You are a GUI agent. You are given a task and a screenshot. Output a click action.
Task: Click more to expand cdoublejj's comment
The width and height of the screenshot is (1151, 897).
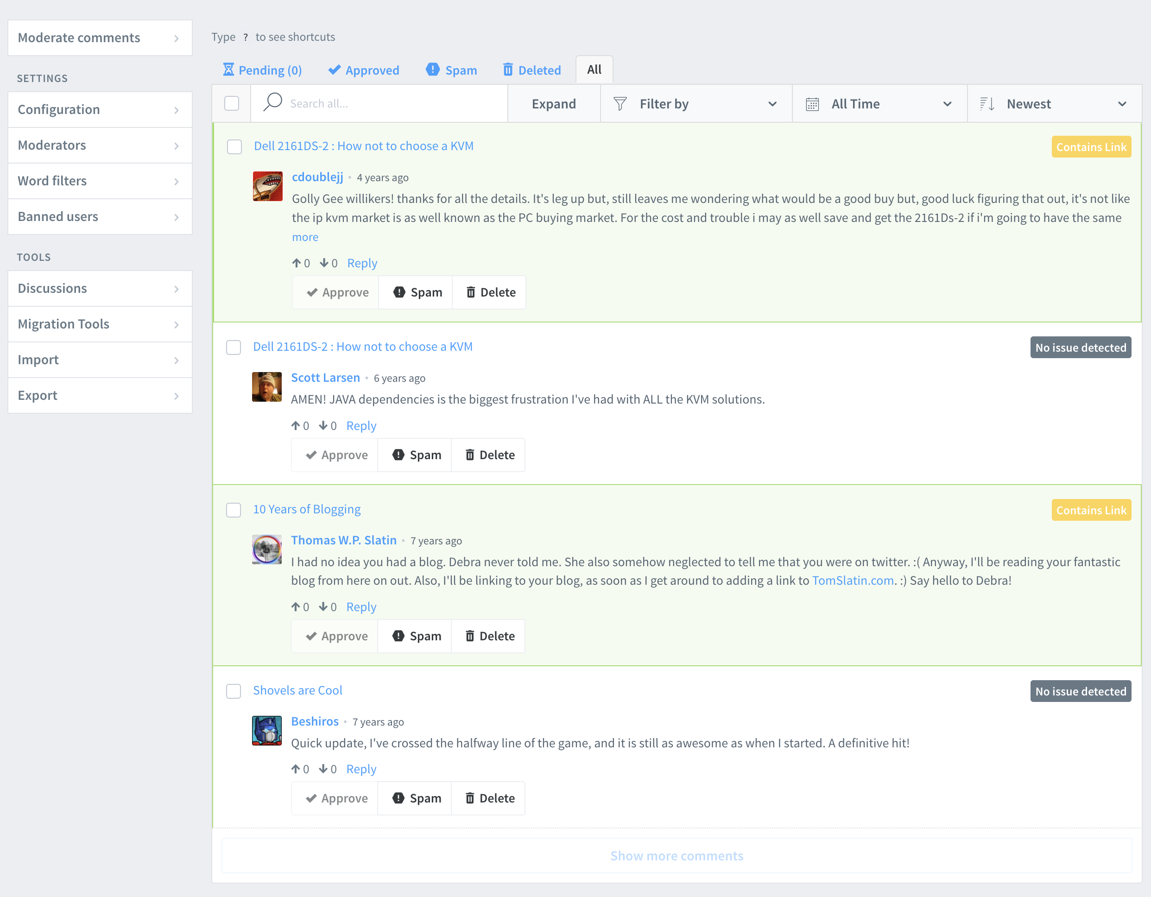pyautogui.click(x=305, y=237)
